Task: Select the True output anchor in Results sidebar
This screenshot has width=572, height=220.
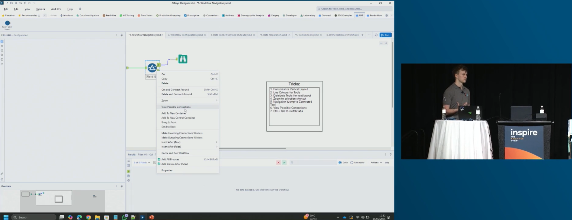Action: click(x=129, y=171)
